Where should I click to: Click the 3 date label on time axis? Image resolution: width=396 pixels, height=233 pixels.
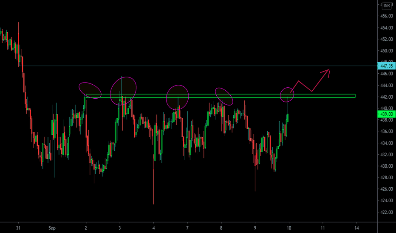[120, 228]
